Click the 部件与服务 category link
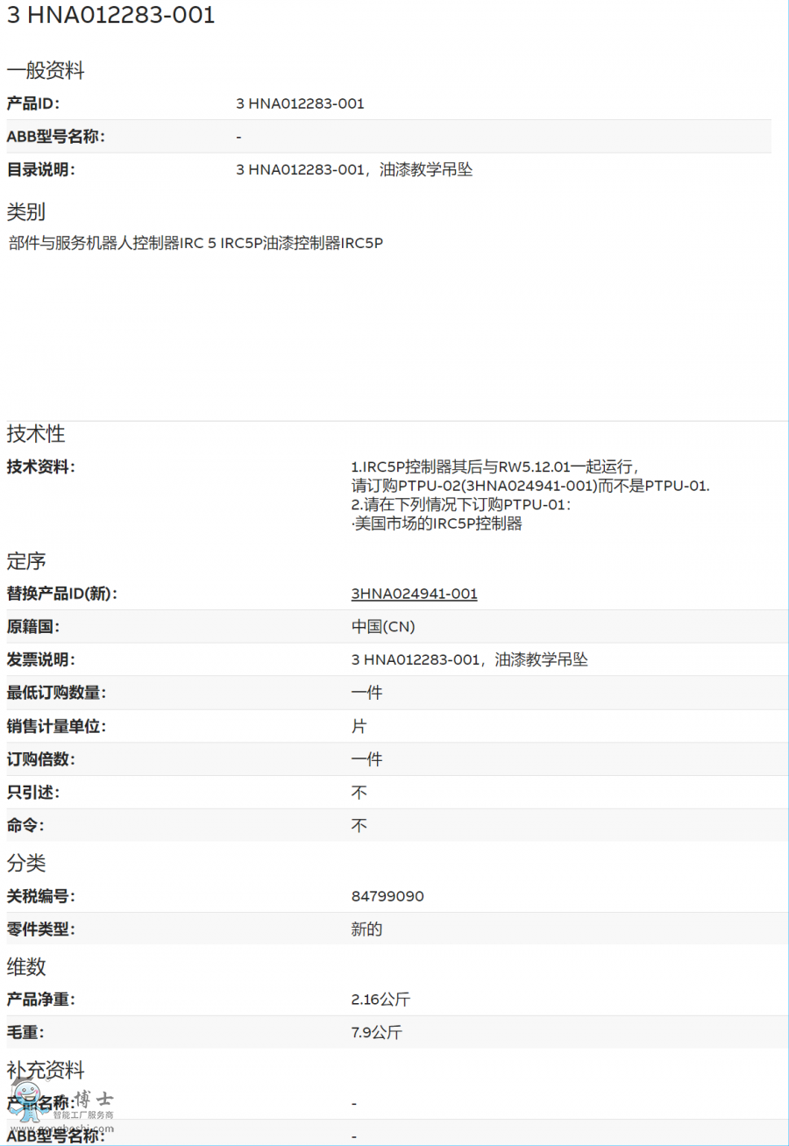This screenshot has width=789, height=1146. click(x=39, y=243)
